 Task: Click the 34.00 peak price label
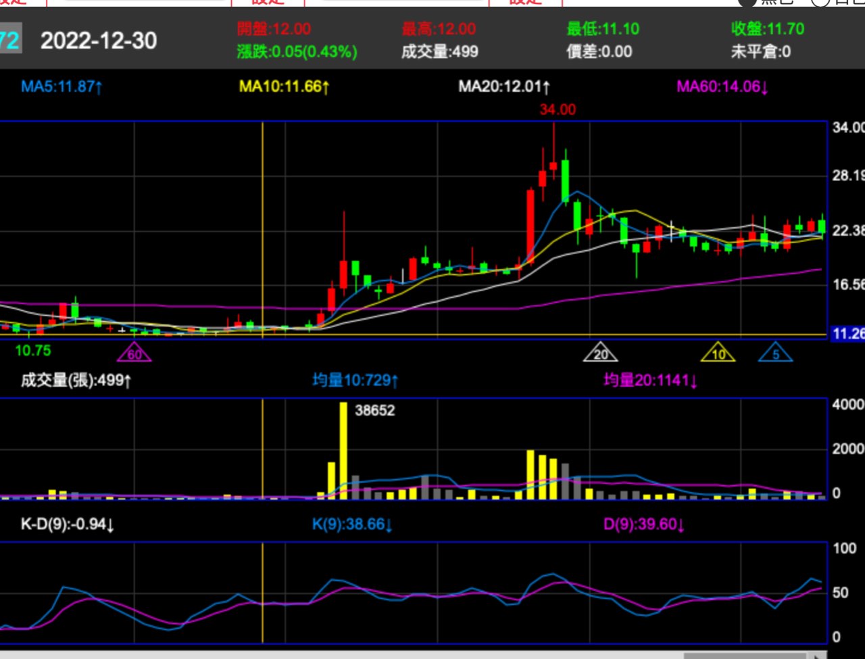pos(558,109)
